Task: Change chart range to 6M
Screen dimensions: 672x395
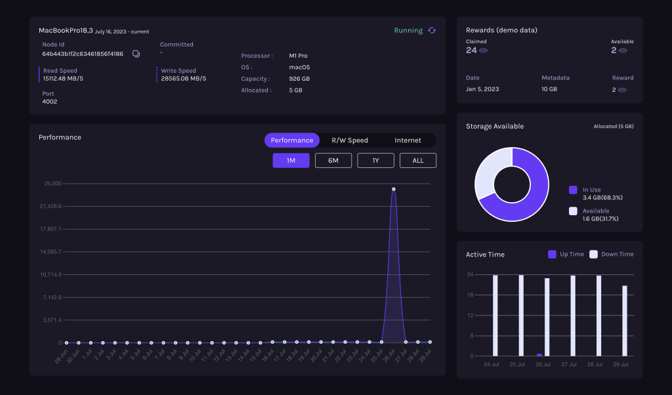Action: 333,161
